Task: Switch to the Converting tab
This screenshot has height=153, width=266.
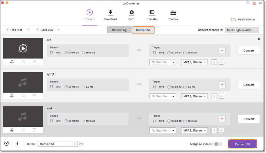Action: pos(119,30)
